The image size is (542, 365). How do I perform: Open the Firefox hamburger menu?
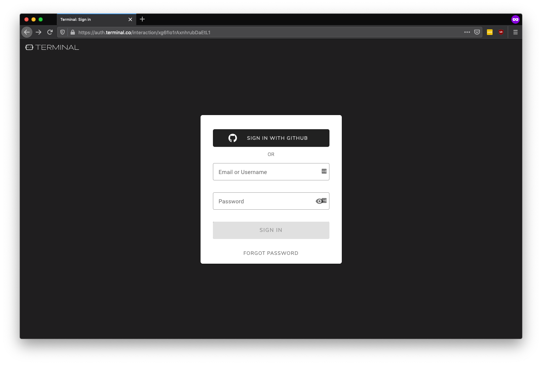tap(515, 32)
